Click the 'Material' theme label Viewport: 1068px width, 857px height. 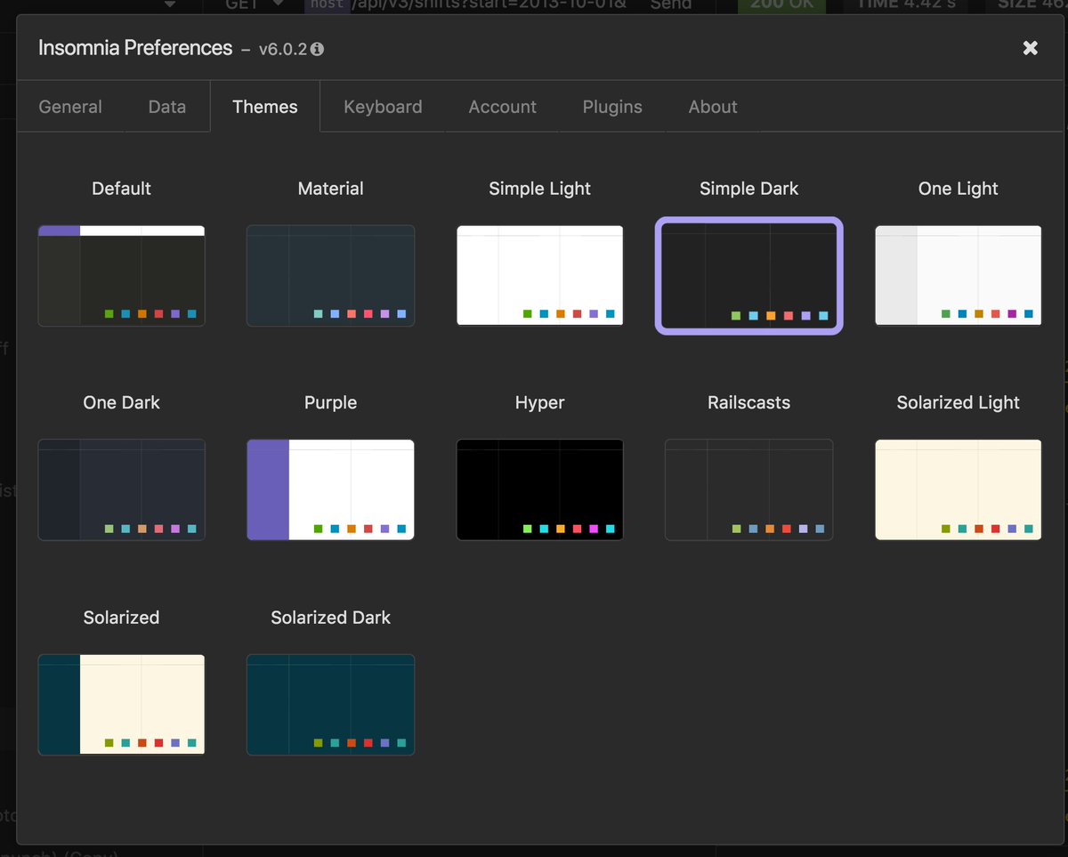coord(331,189)
